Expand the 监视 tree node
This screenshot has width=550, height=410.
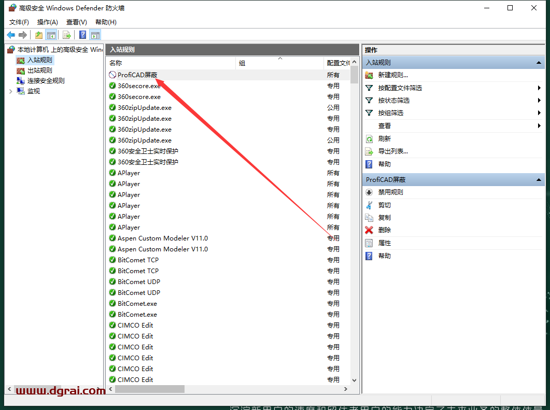click(11, 91)
